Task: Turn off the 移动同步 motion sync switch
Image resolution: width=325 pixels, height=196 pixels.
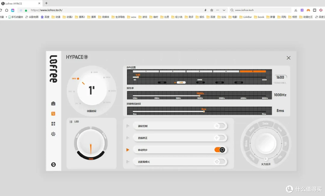Action: [220, 150]
